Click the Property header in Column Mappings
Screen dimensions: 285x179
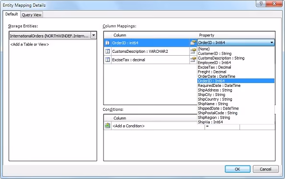coord(206,35)
